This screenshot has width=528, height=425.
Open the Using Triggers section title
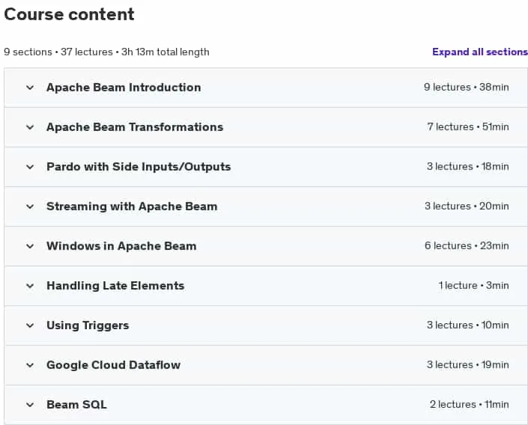click(x=88, y=325)
